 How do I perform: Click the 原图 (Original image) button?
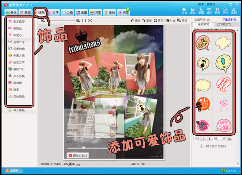(x=159, y=20)
